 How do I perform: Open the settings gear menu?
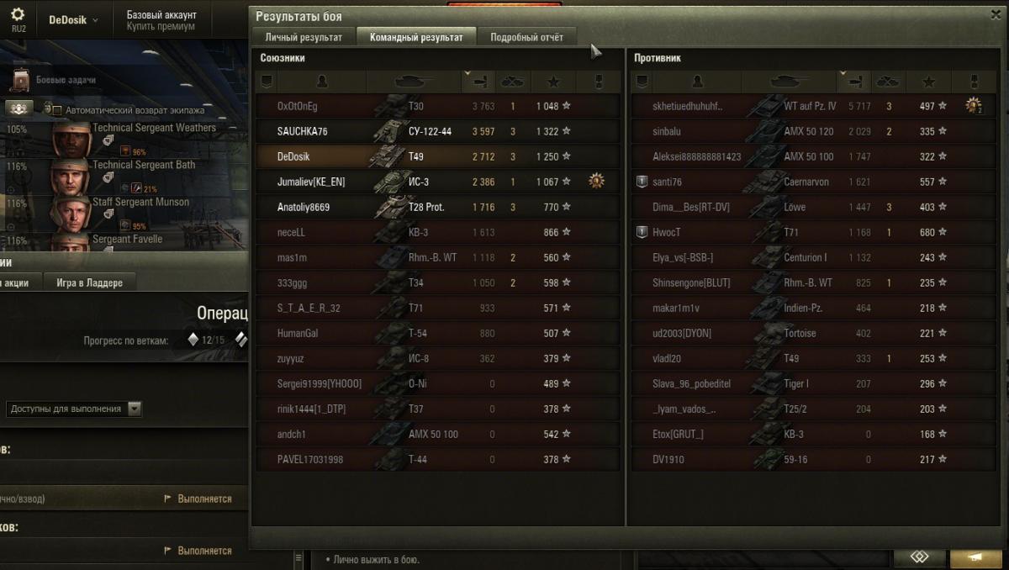coord(18,14)
